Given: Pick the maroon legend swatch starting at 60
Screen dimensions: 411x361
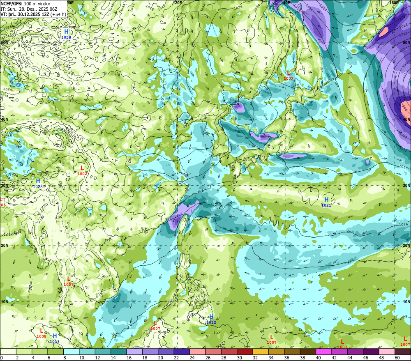Looking at the screenshot, I should [403, 352].
